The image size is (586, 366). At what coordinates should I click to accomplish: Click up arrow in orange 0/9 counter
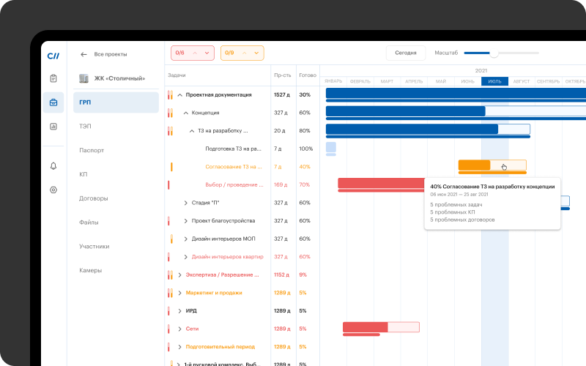tap(245, 53)
